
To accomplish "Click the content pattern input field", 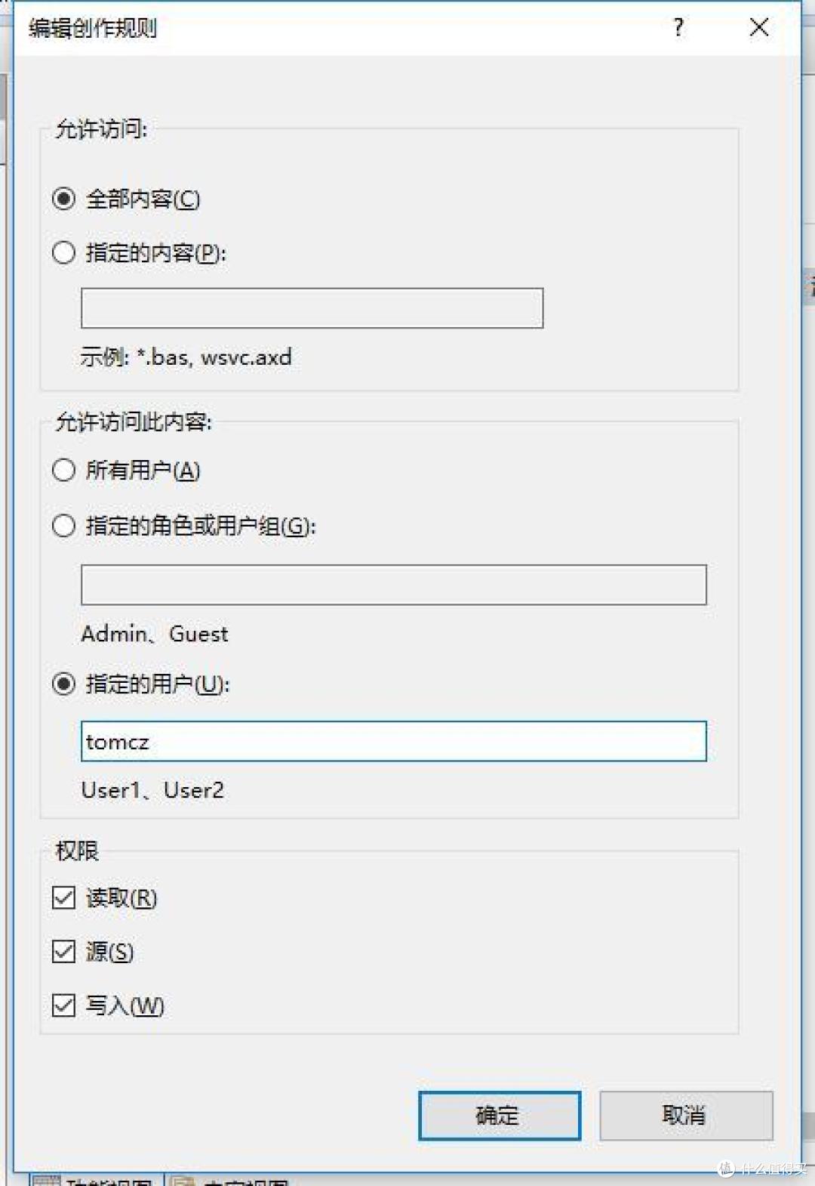I will 312,307.
